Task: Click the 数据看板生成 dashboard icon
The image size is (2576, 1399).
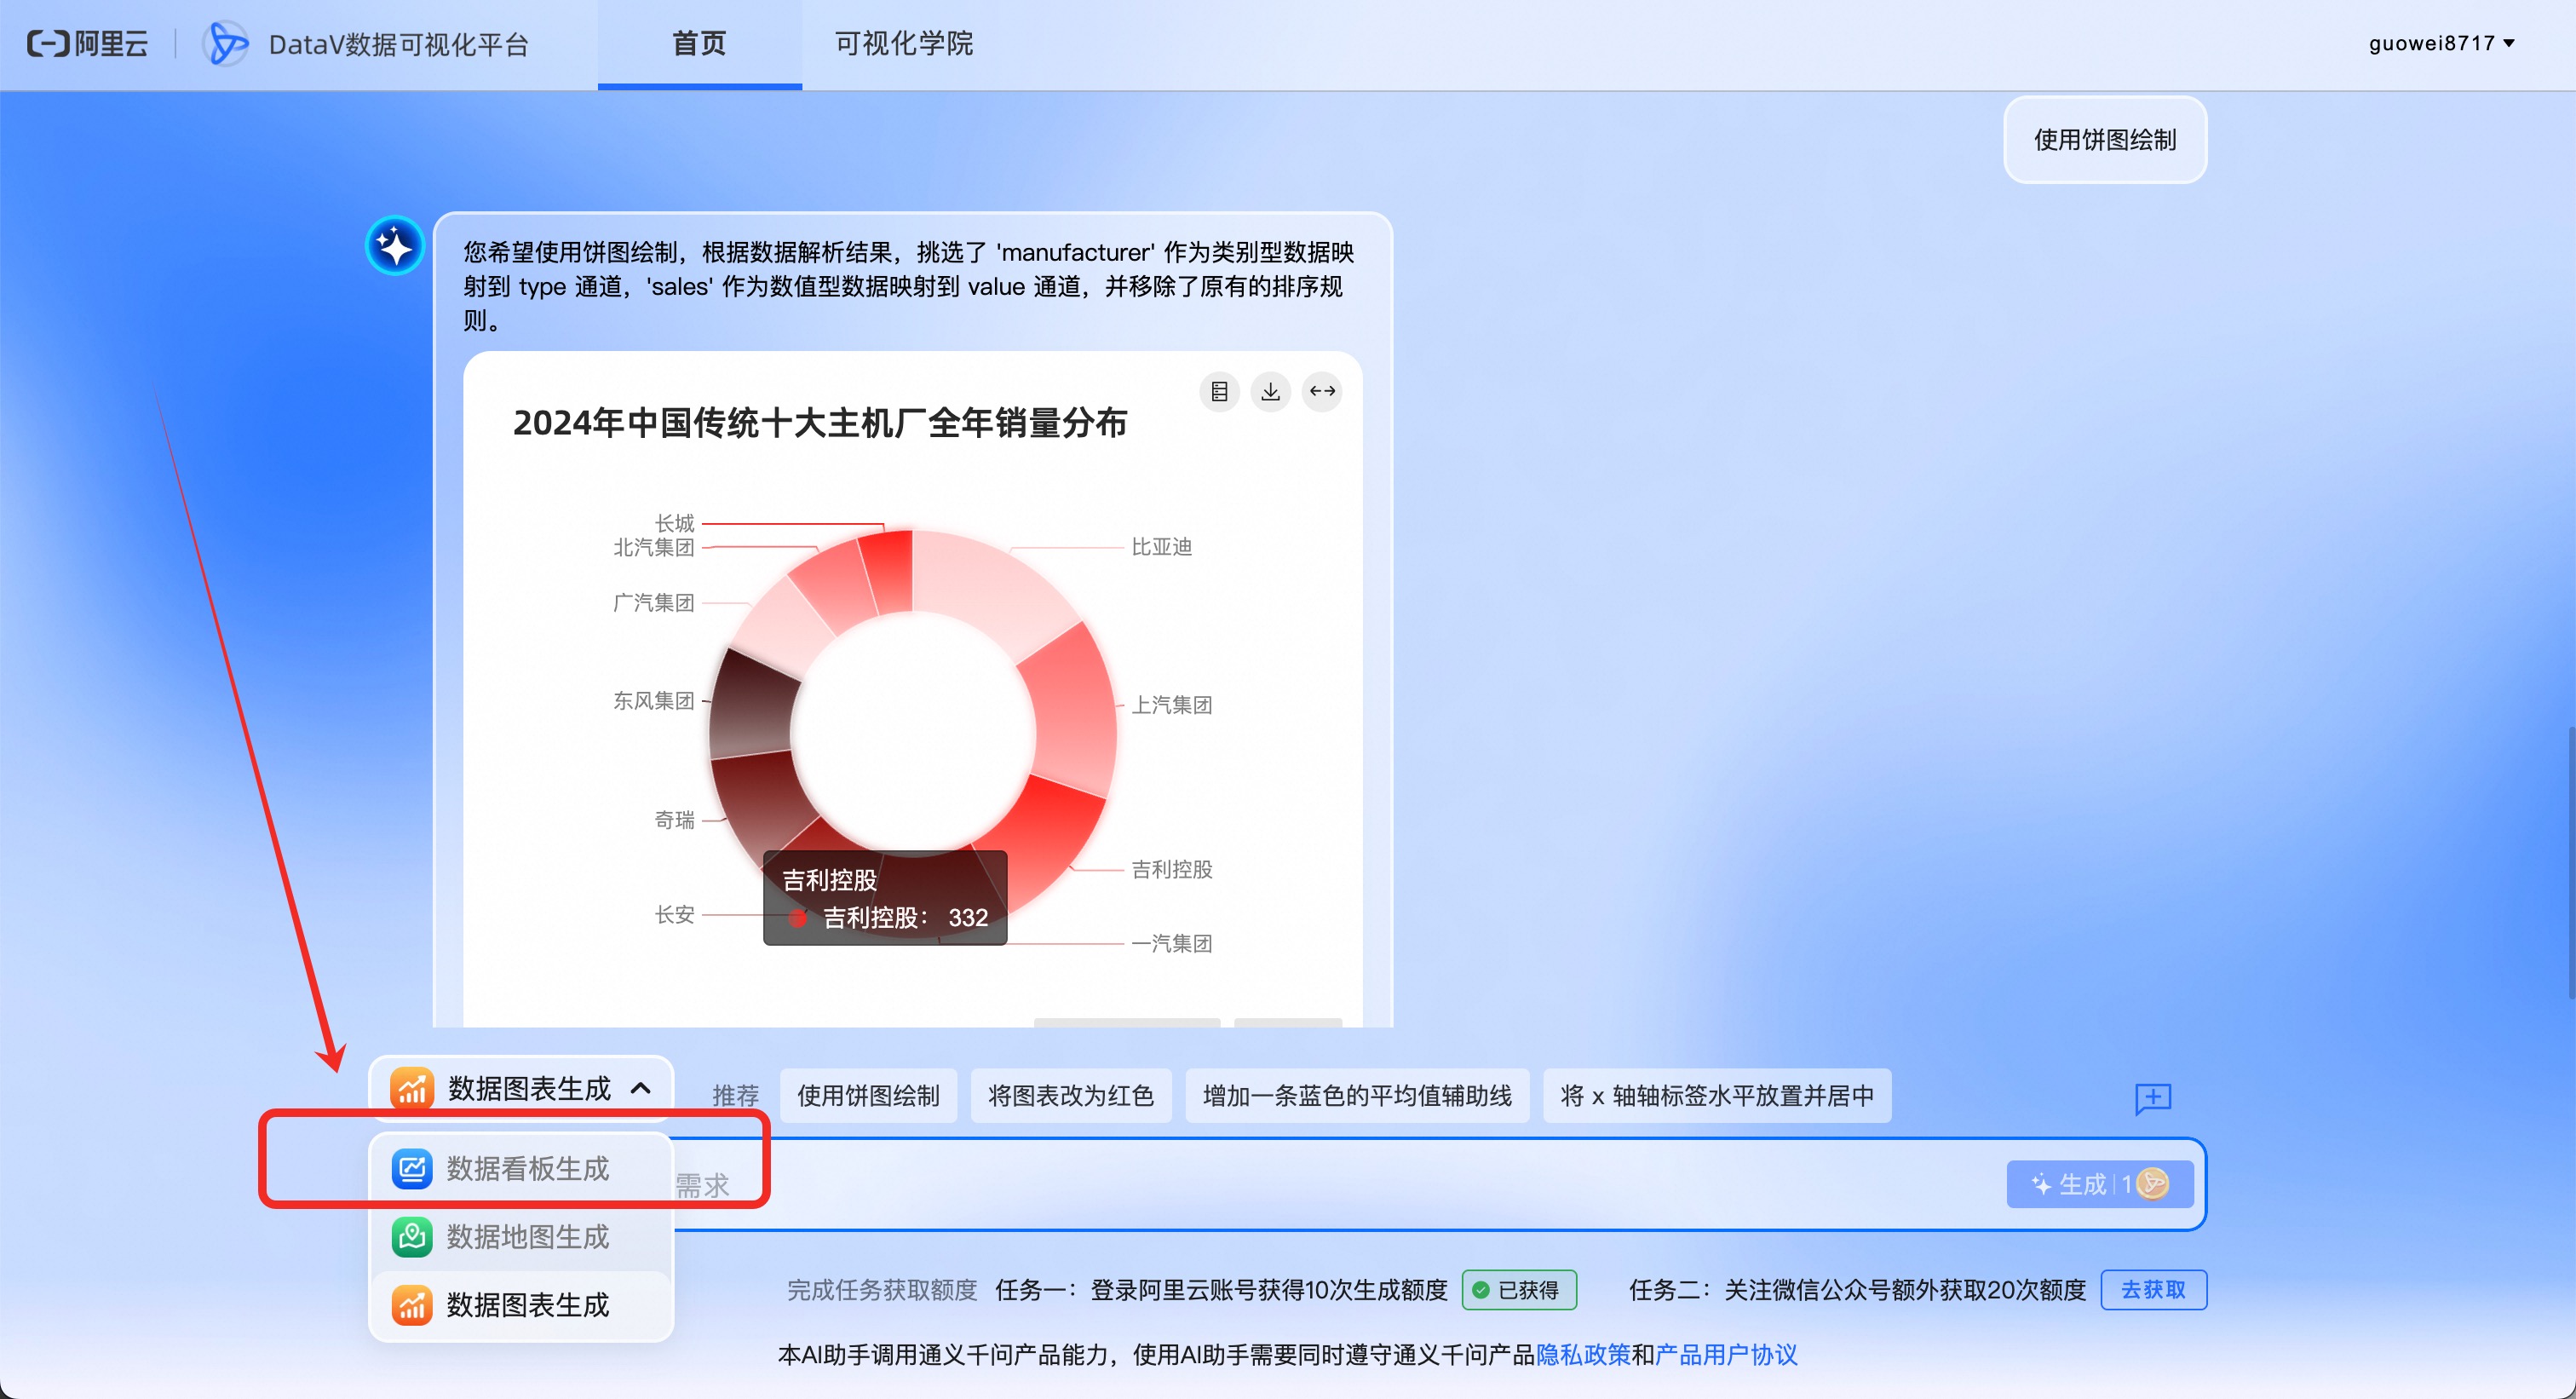Action: (x=412, y=1168)
